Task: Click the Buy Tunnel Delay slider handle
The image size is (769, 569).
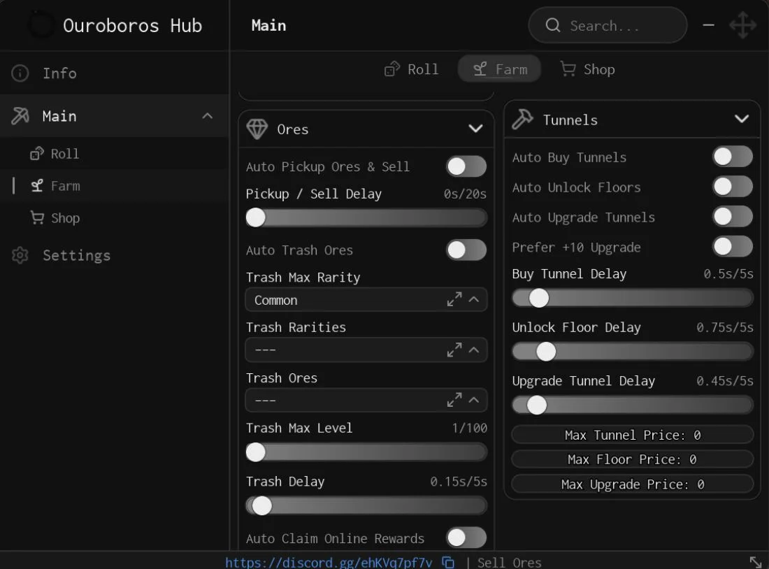Action: point(539,298)
